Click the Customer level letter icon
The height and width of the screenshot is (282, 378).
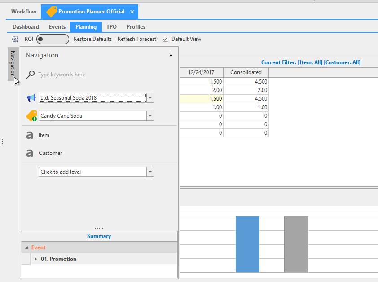30,153
